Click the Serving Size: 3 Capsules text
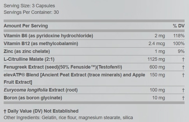The height and width of the screenshot is (122, 189). pos(29,5)
